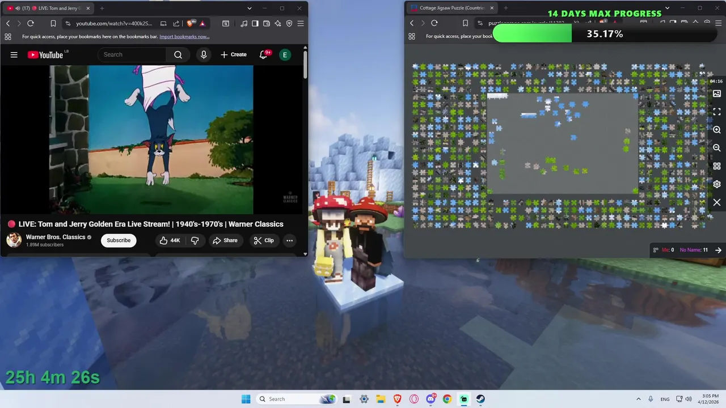
Task: Open Brave Wallet icon in YouTube window
Action: point(267,23)
